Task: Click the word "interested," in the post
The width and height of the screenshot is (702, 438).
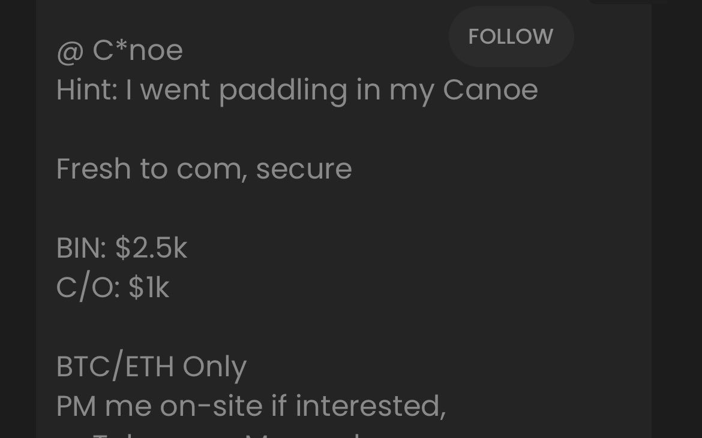Action: click(370, 407)
